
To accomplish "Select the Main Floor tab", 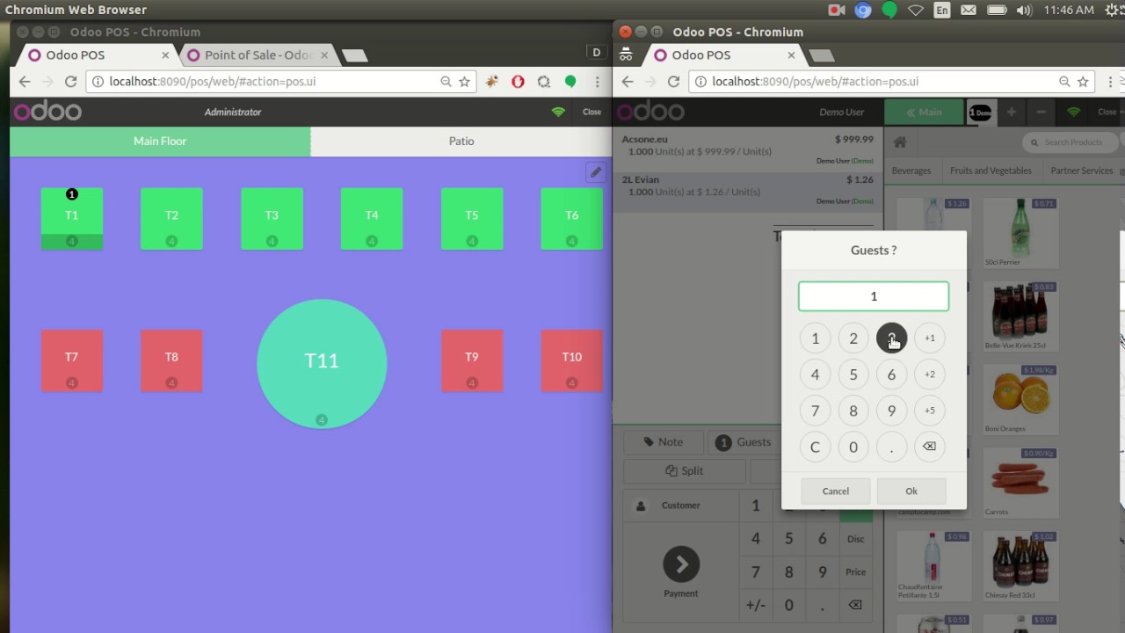I will pos(160,141).
